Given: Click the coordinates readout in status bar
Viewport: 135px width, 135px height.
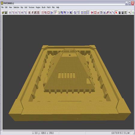Looking at the screenshot, I should [x=43, y=133].
